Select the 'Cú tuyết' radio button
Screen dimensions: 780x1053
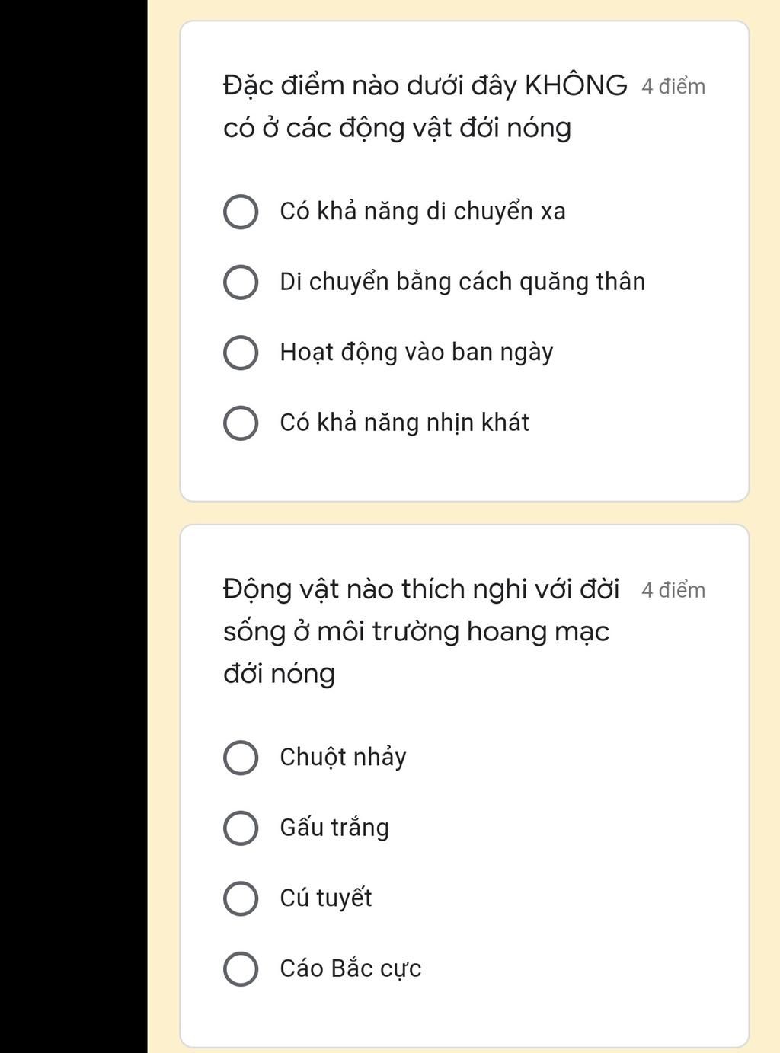[241, 898]
